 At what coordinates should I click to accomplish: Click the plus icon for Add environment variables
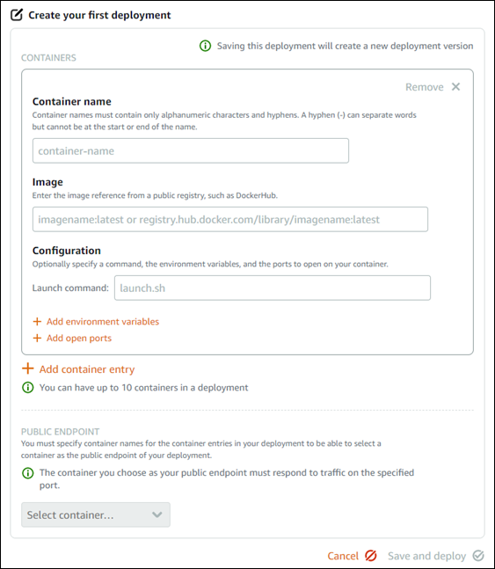point(37,322)
